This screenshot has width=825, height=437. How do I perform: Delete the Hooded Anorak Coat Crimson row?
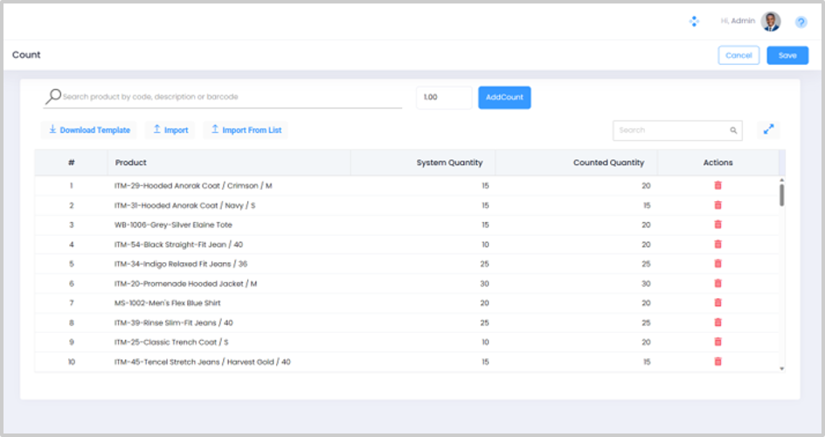tap(718, 185)
